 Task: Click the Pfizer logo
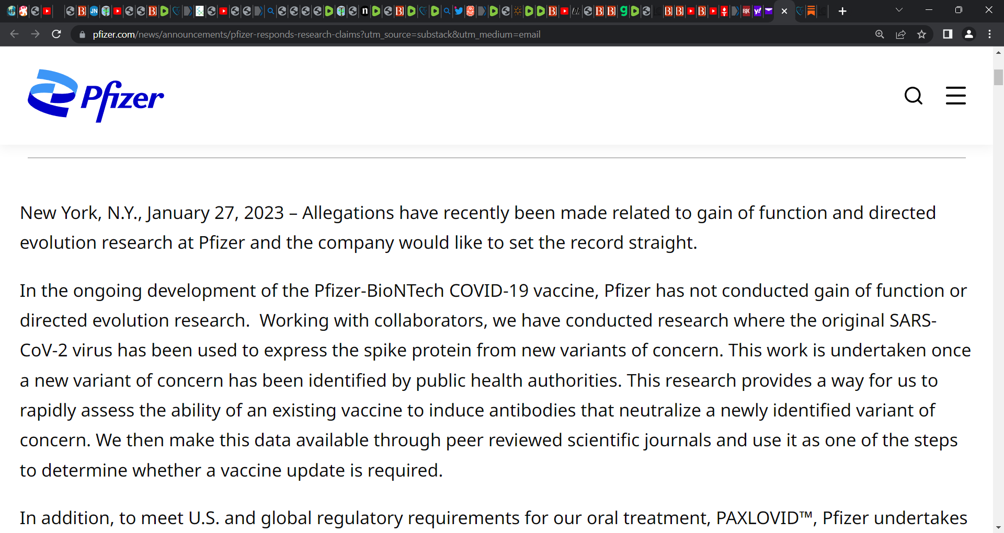click(x=96, y=96)
